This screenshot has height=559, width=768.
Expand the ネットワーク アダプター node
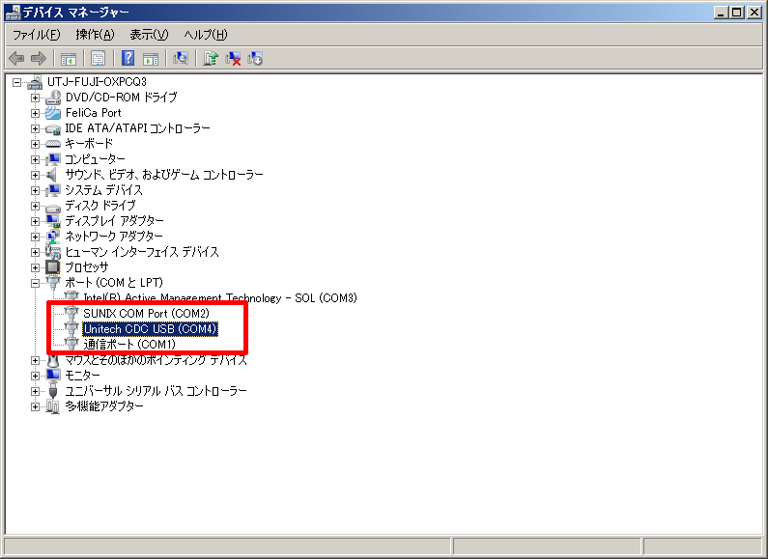pos(36,237)
